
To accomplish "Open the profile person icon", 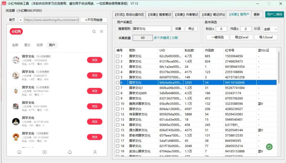I will coord(95,152).
